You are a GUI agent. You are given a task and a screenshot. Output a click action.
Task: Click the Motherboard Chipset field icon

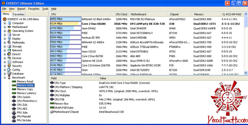52,112
